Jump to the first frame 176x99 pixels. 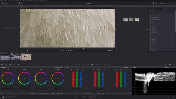pos(61,50)
